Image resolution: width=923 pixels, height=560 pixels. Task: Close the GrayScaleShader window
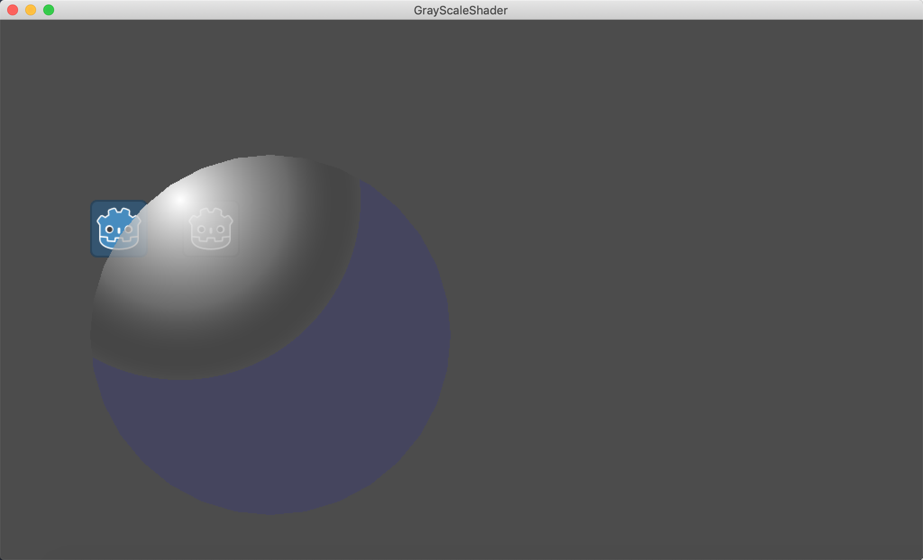[13, 9]
